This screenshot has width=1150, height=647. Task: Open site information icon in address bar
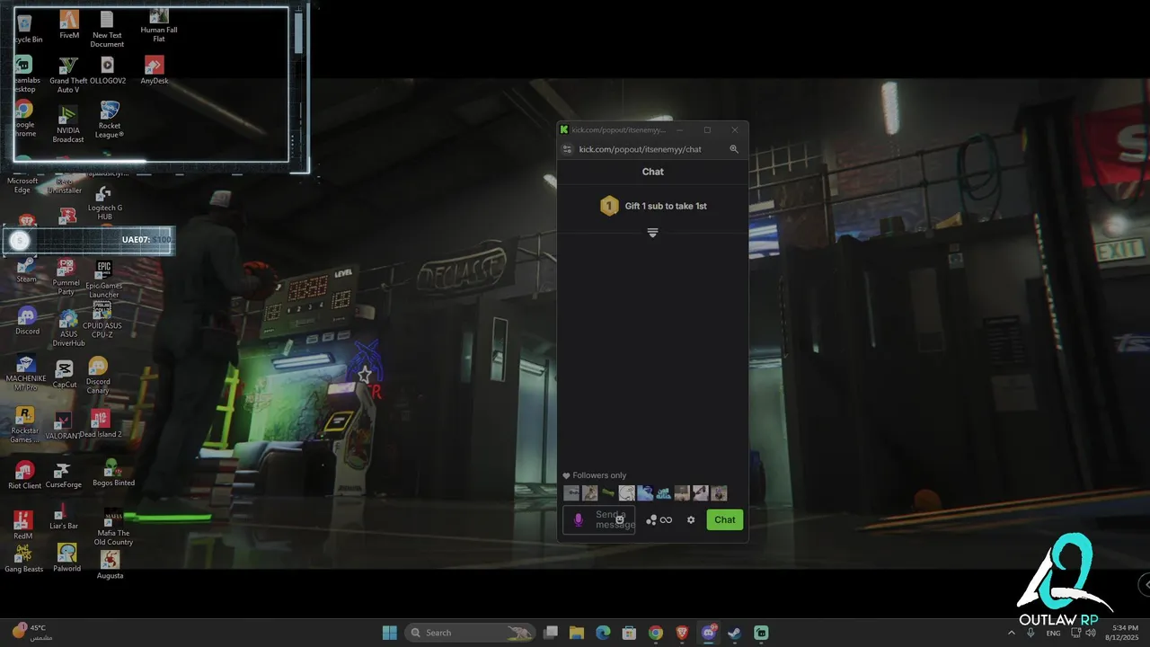coord(567,149)
